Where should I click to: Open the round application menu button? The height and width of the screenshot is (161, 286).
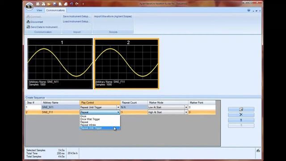(29, 6)
